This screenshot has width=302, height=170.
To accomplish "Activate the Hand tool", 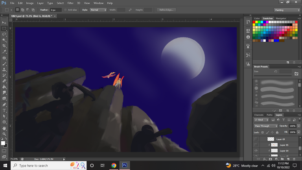I will [4, 128].
